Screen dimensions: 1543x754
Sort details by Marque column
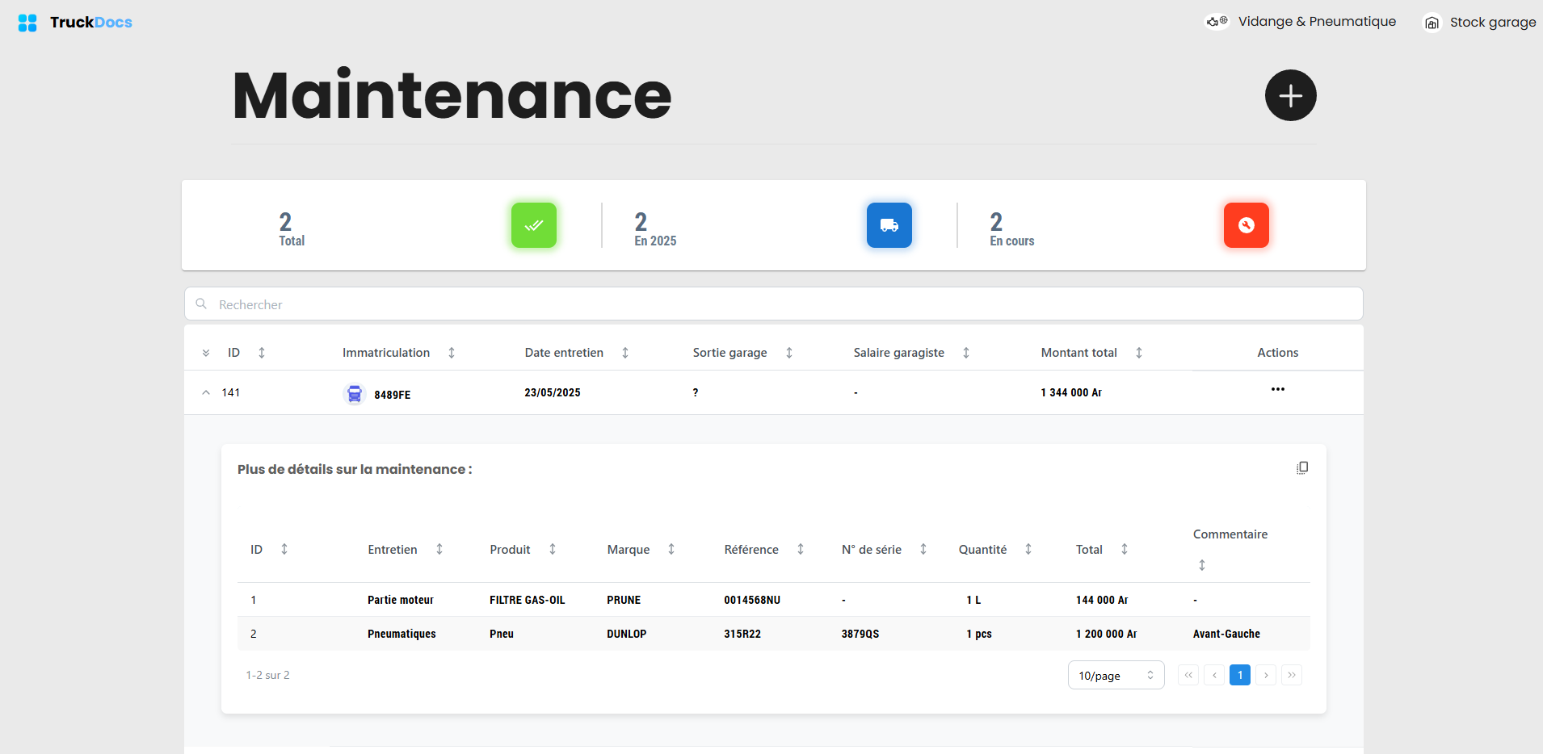pyautogui.click(x=671, y=549)
